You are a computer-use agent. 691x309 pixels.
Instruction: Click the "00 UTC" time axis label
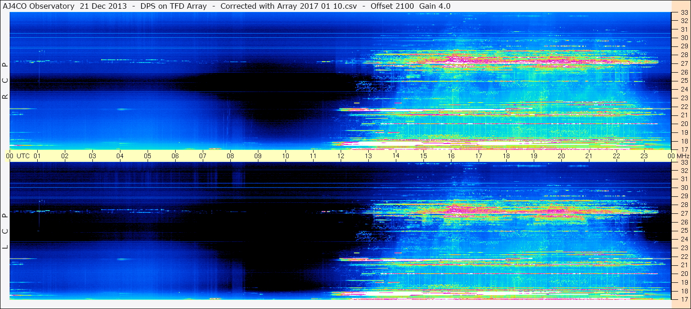[18, 156]
